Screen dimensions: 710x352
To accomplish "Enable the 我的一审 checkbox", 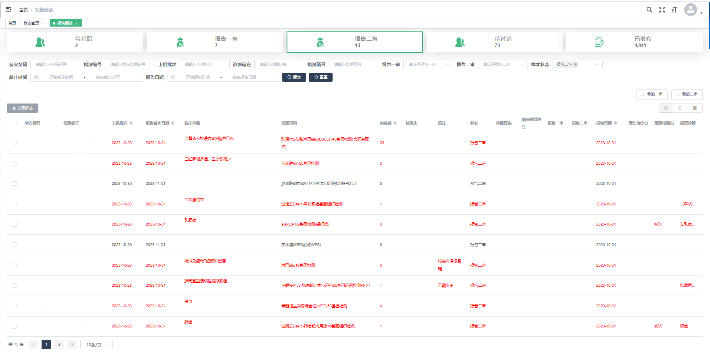I will coord(642,94).
